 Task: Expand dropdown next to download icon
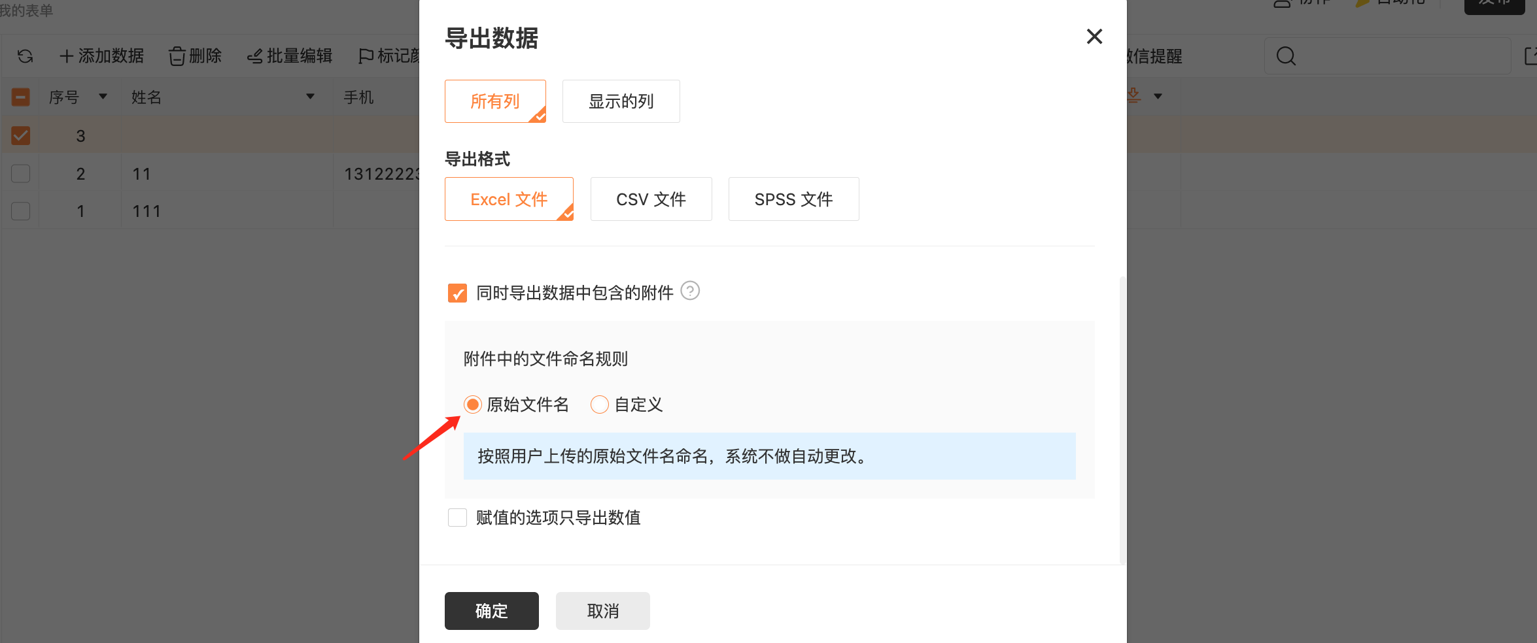(x=1158, y=97)
